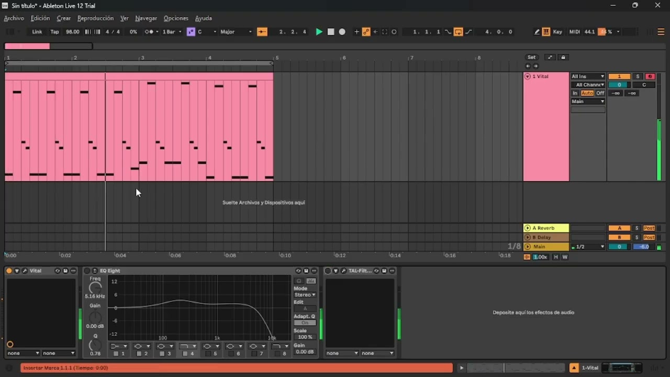Open the Opciones menu

(x=176, y=18)
